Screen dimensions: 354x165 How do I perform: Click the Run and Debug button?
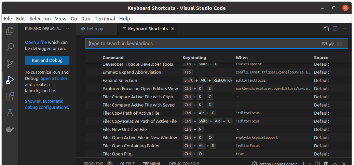[x=47, y=60]
